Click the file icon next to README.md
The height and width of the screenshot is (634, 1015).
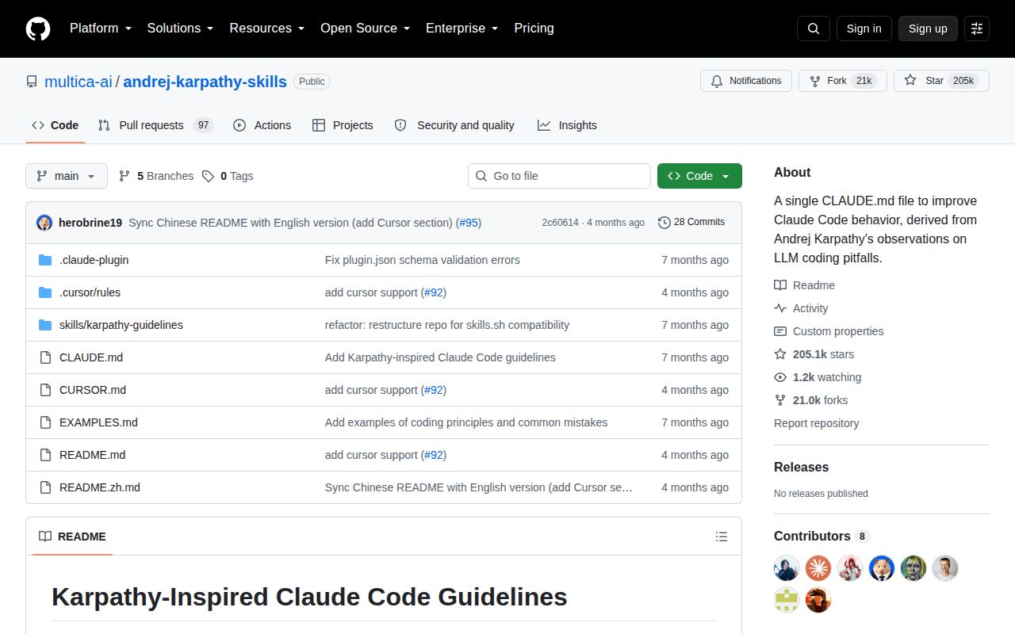(x=45, y=455)
